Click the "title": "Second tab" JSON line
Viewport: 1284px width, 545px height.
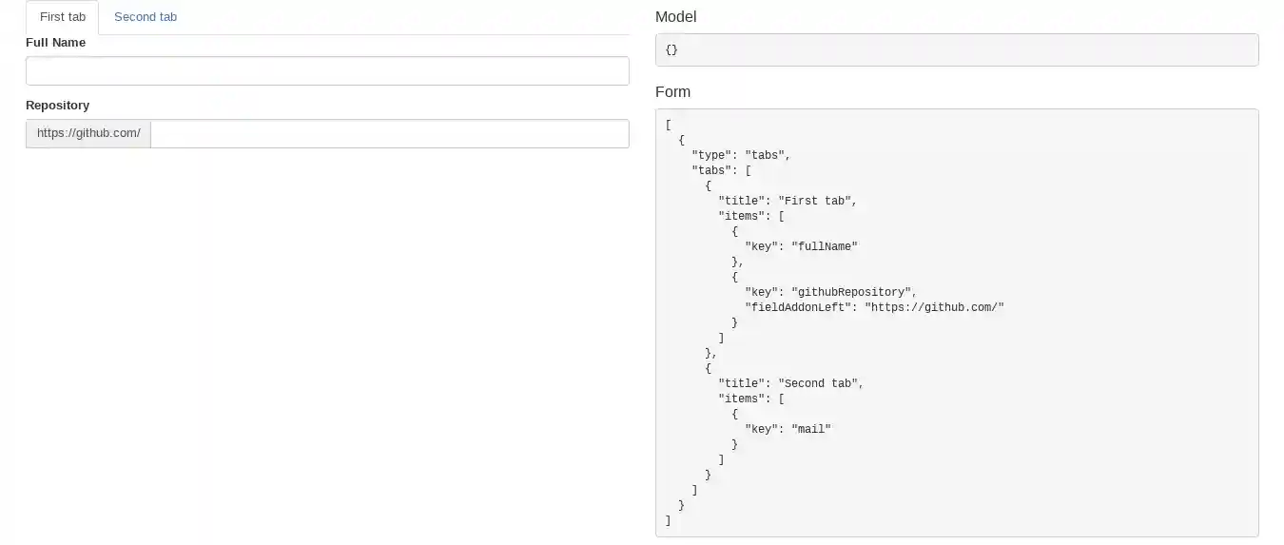[x=790, y=383]
